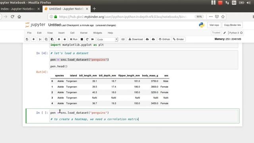This screenshot has height=143, width=254.
Task: Restart the kernel circular arrow icon
Action: [x=87, y=39]
